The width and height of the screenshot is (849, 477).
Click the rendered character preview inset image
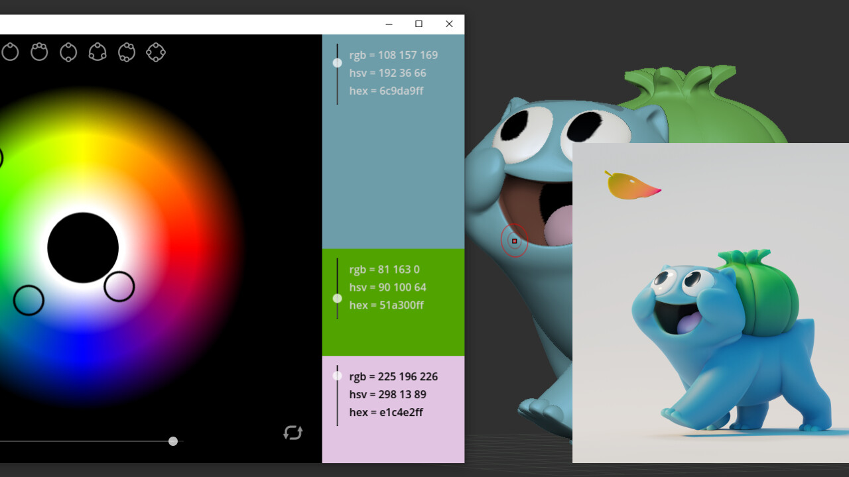(710, 305)
